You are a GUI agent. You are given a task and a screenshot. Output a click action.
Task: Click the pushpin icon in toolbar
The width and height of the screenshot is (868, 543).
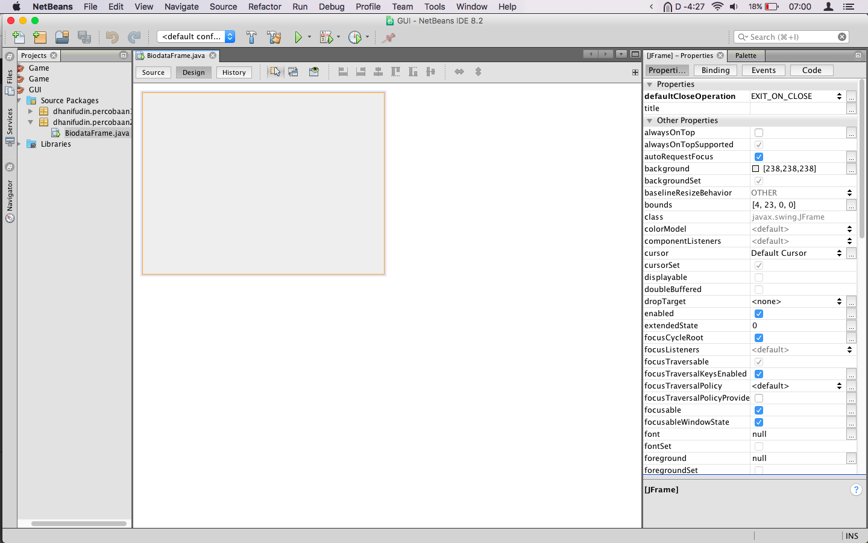389,37
